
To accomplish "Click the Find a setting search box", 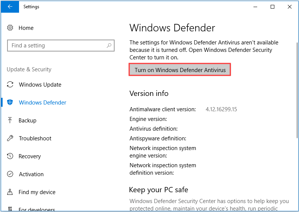I will tap(60, 46).
